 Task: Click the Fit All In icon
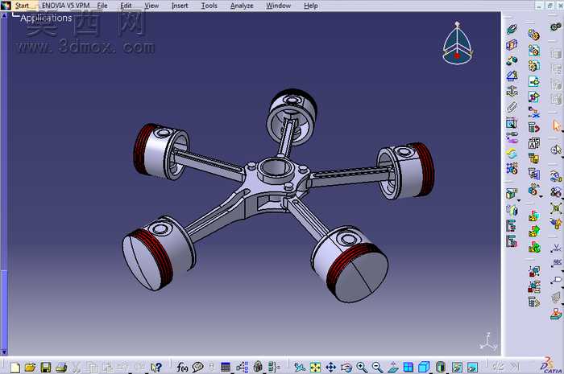315,367
